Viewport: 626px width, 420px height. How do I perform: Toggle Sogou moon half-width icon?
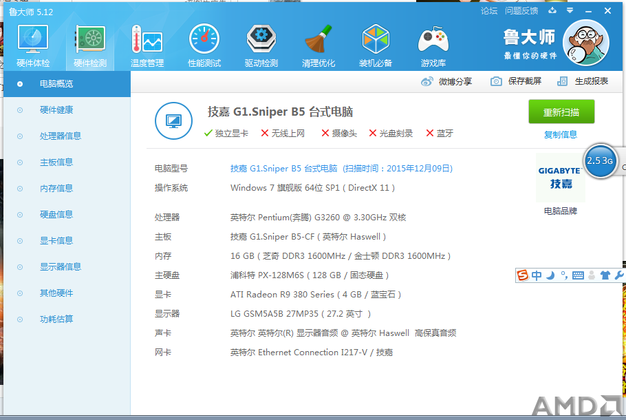pos(550,275)
